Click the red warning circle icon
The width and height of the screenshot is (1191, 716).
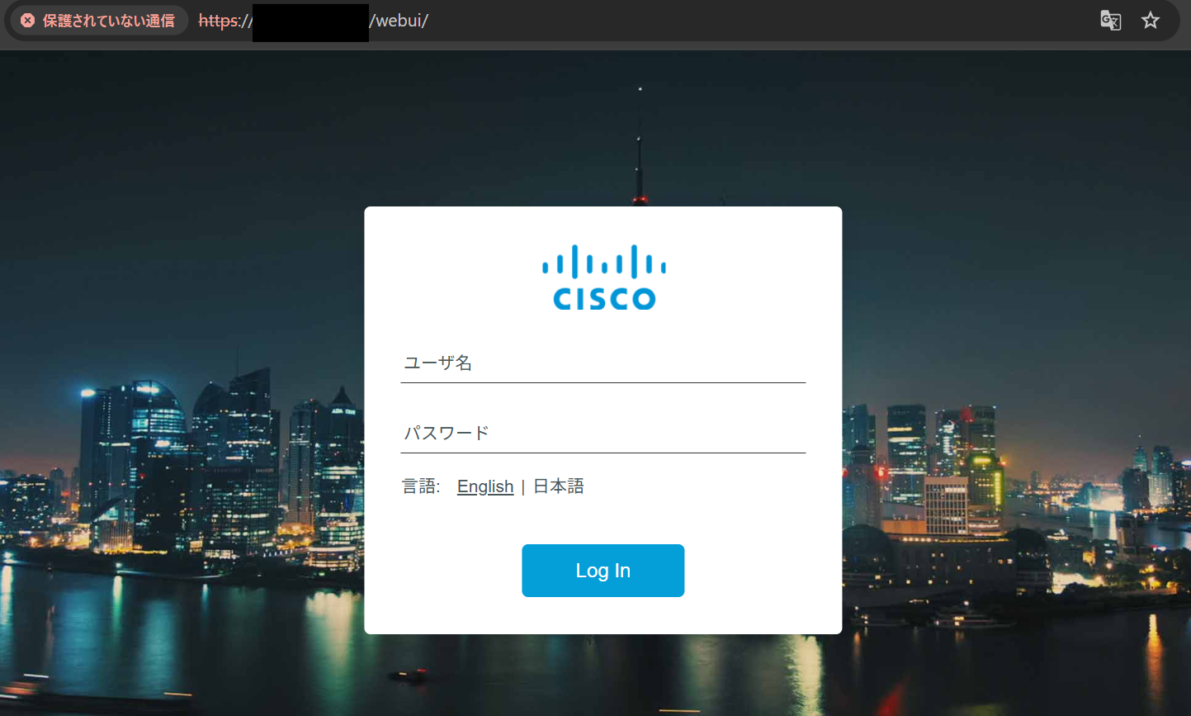tap(27, 21)
